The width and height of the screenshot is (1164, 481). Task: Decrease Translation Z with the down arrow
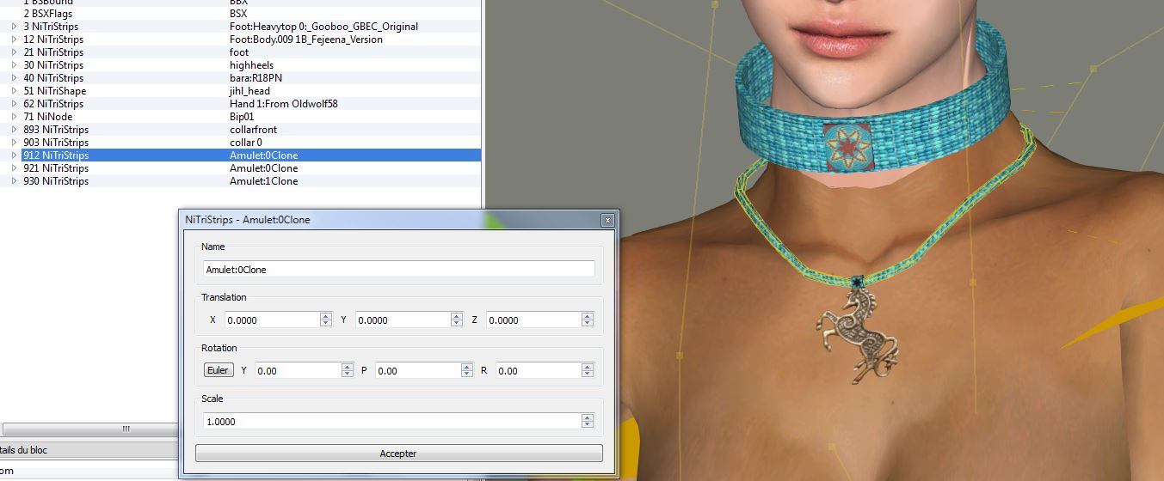588,324
